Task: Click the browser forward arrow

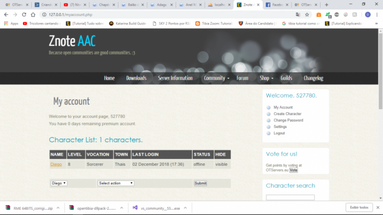Action: point(15,15)
